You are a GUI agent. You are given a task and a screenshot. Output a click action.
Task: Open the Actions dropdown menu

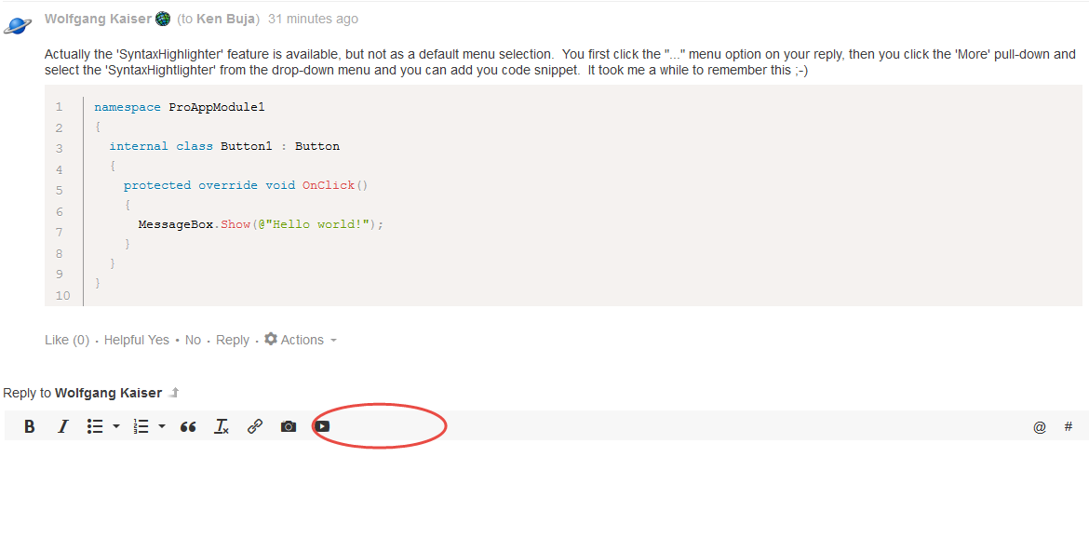[301, 340]
